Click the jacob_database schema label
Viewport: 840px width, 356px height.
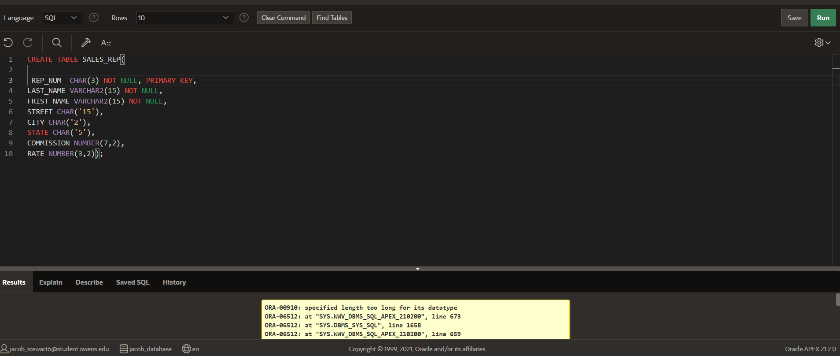(151, 349)
